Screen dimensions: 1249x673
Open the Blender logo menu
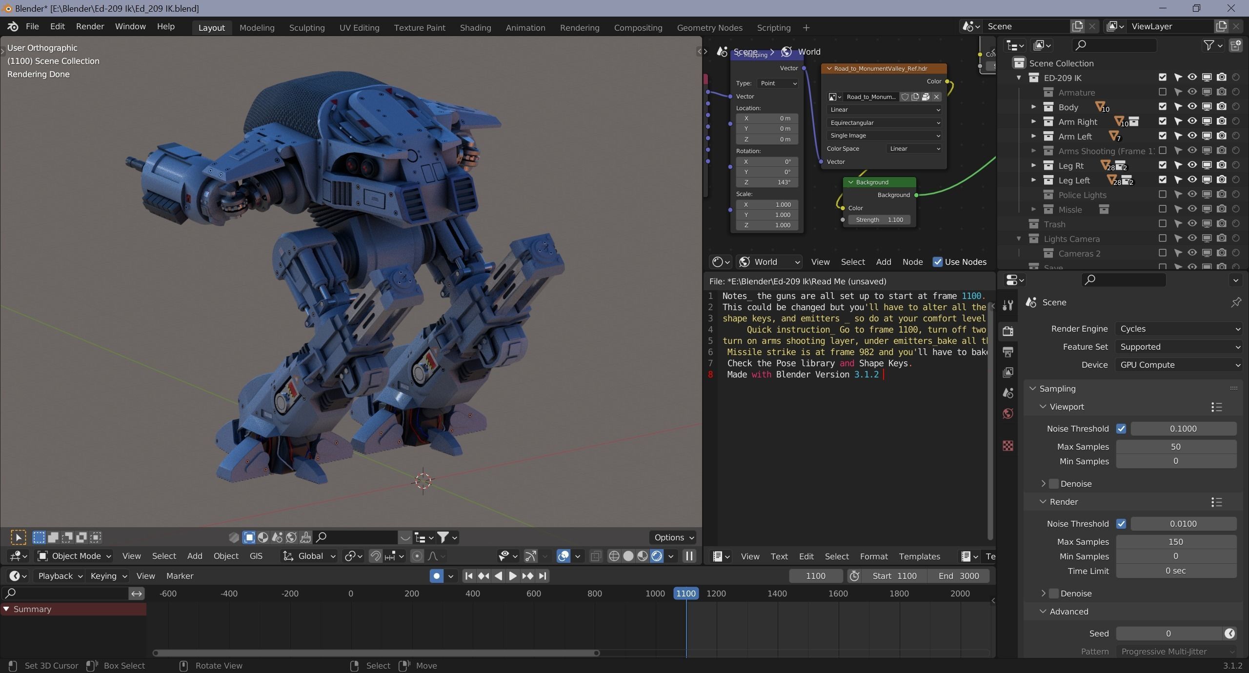pos(13,27)
